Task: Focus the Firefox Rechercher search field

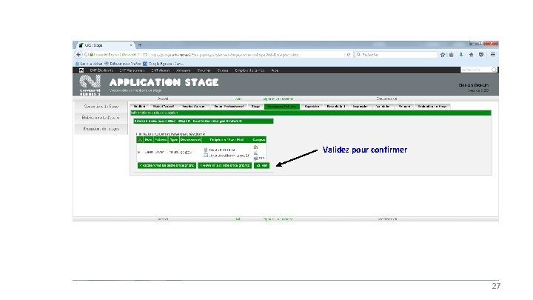Action: (x=396, y=54)
